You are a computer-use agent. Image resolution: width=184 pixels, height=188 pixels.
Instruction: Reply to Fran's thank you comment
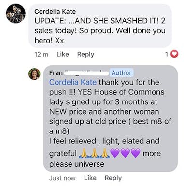tap(113, 178)
